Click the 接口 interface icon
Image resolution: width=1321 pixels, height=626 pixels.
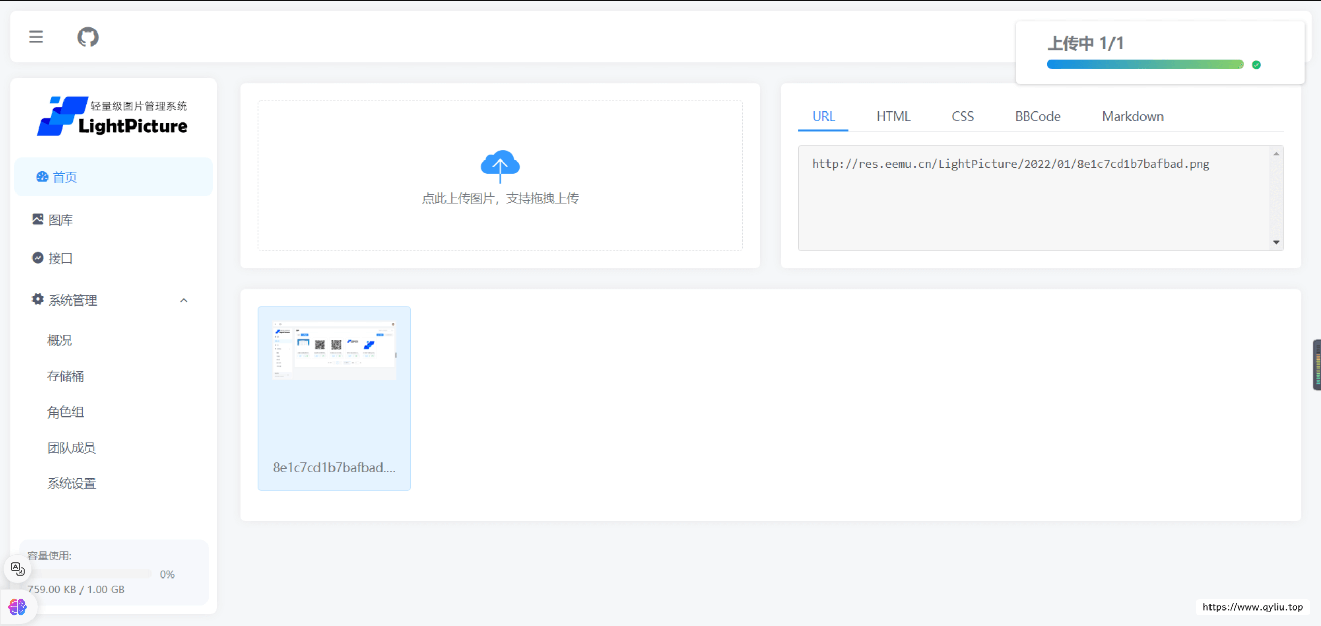coord(38,258)
